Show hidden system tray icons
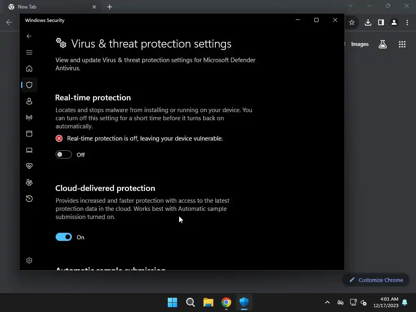 coord(327,302)
